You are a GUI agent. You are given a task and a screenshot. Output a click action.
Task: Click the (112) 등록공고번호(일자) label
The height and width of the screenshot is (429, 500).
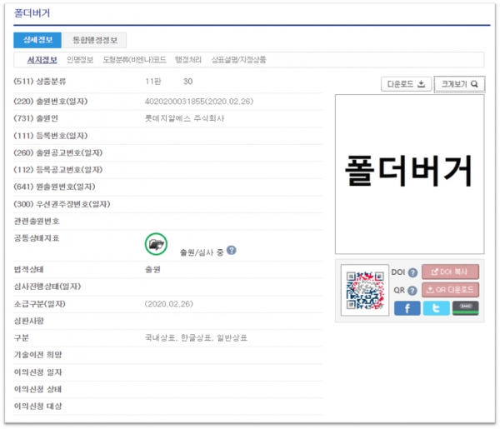(58, 170)
